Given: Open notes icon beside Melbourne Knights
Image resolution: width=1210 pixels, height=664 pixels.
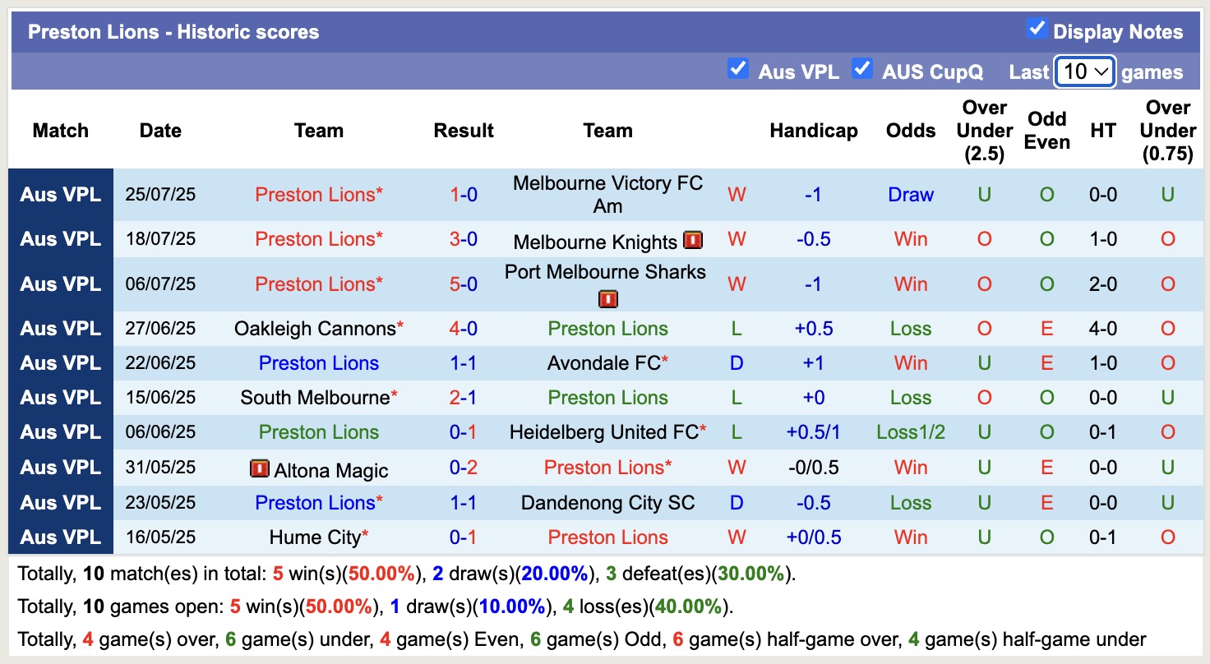Looking at the screenshot, I should 693,240.
